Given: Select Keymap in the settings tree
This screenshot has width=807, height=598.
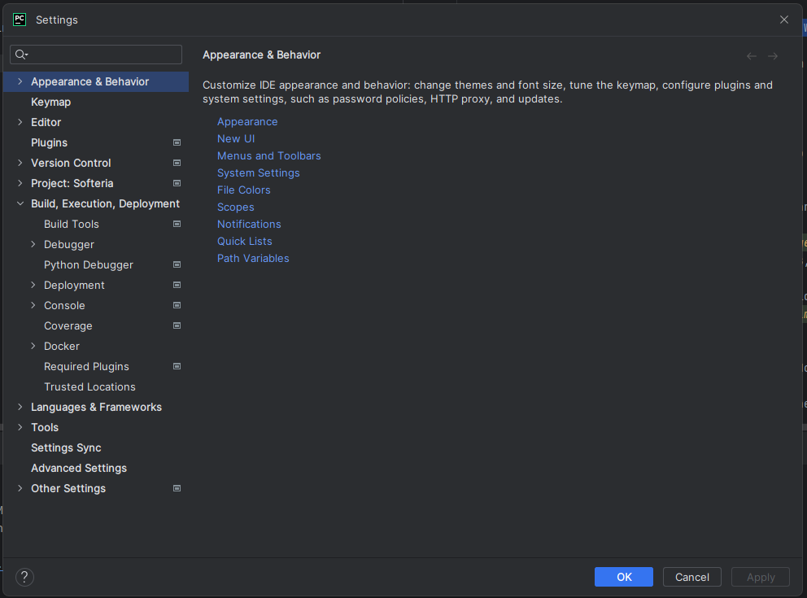Looking at the screenshot, I should point(50,102).
